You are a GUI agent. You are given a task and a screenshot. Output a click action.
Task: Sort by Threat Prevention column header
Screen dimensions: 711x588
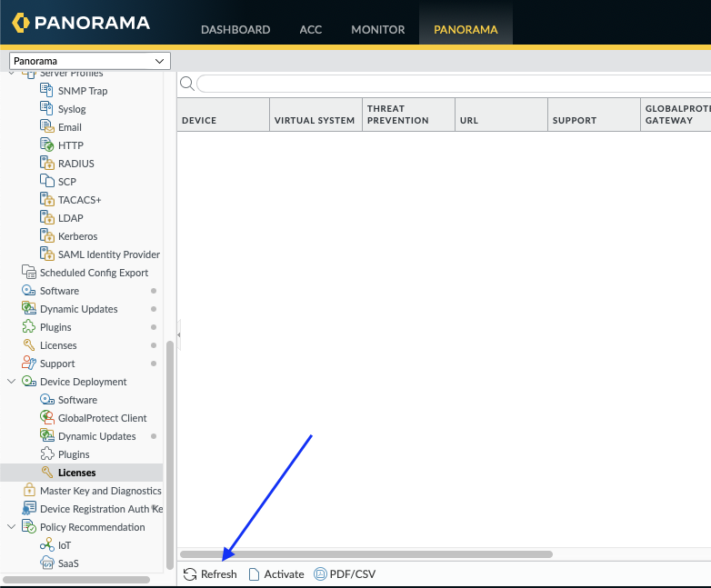(x=408, y=115)
